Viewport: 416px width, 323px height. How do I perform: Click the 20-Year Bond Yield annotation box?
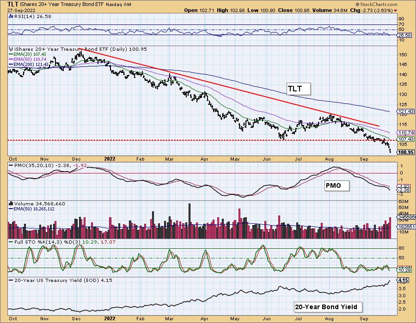(x=328, y=307)
